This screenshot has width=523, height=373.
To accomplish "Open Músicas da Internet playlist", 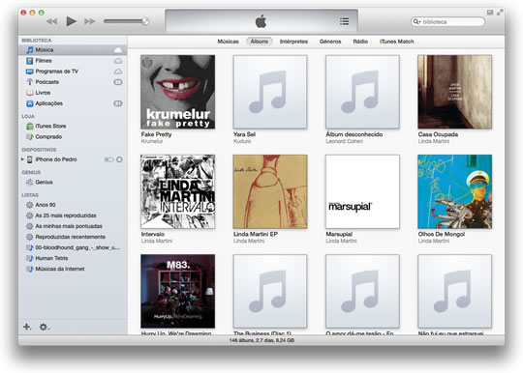I will point(73,269).
